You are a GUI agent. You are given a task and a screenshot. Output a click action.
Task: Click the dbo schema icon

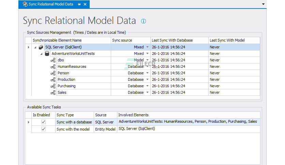(x=53, y=60)
